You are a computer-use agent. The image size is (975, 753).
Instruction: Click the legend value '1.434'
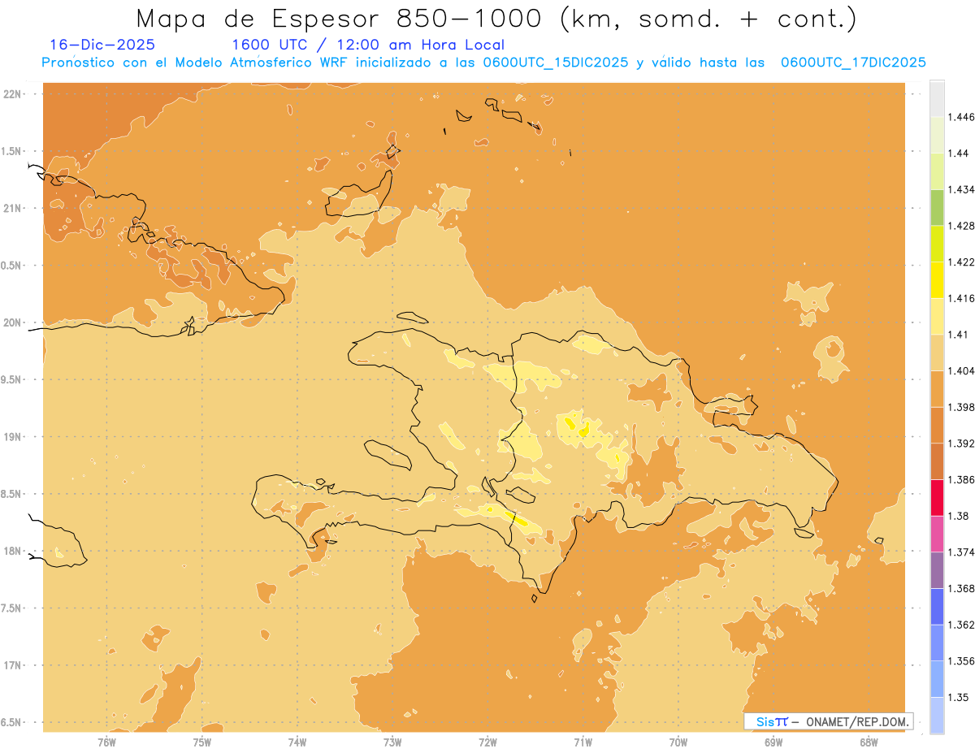point(961,189)
